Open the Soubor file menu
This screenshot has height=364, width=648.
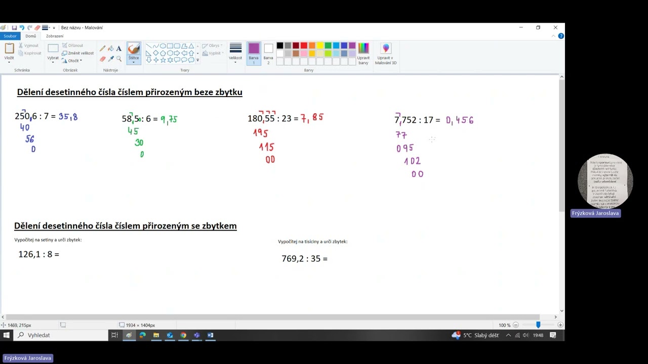click(10, 36)
